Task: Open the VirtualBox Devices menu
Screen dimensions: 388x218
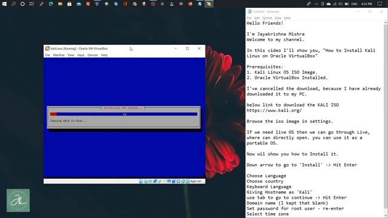Action: coord(93,55)
